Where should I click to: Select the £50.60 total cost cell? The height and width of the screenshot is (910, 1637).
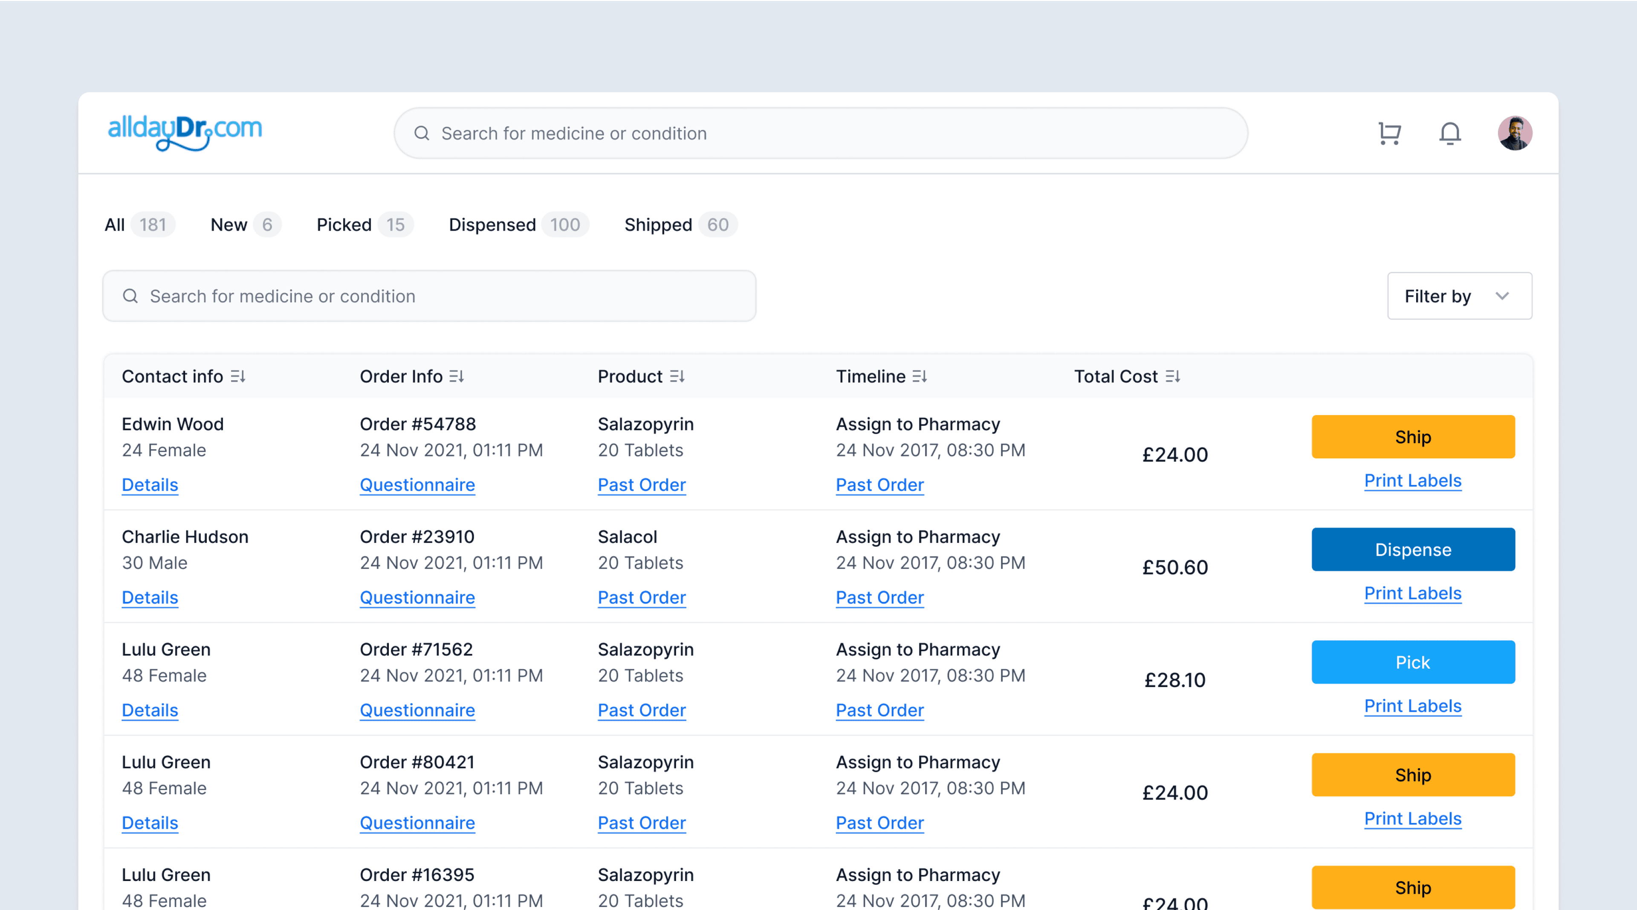(x=1175, y=567)
